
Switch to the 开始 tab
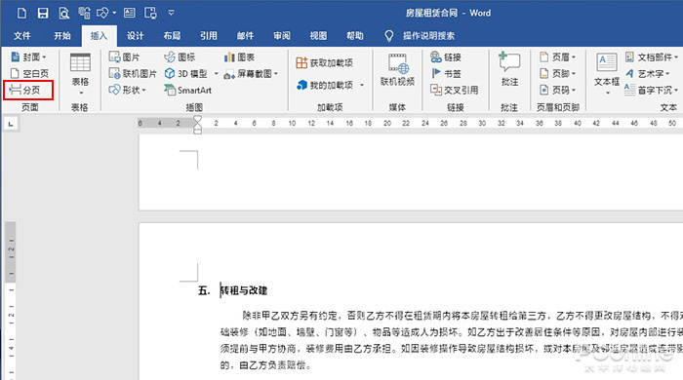61,36
